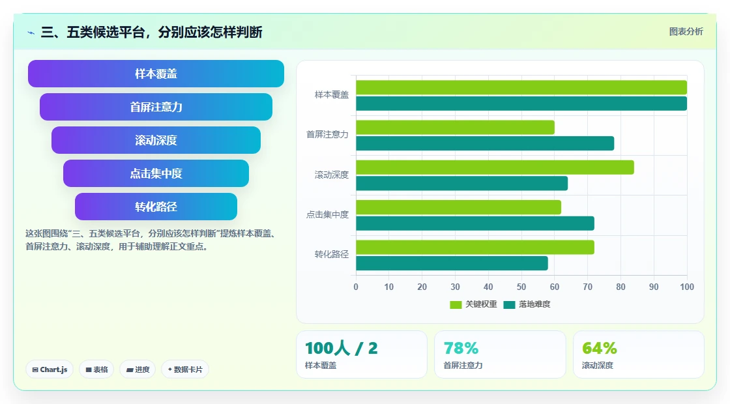Click the 点击集中度 关键权重 light green bar

tap(459, 208)
